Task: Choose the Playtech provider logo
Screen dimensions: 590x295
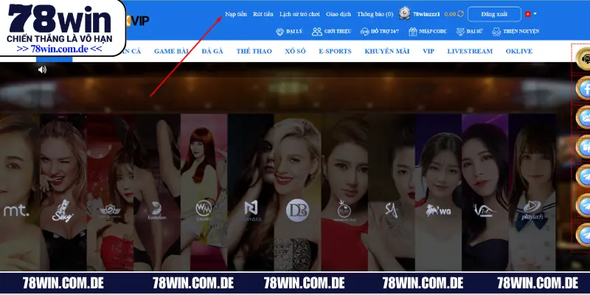Action: 530,209
